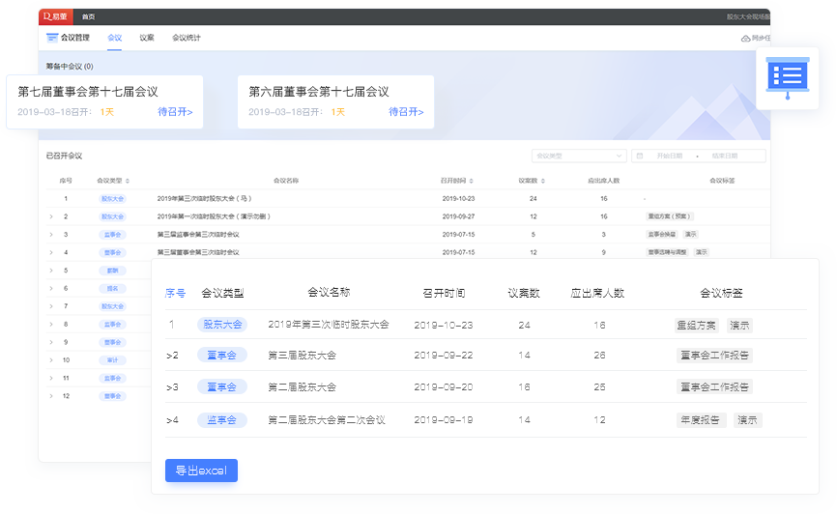Image resolution: width=837 pixels, height=514 pixels.
Task: Click the 重组方案 label tag in the enlarged table
Action: 696,325
